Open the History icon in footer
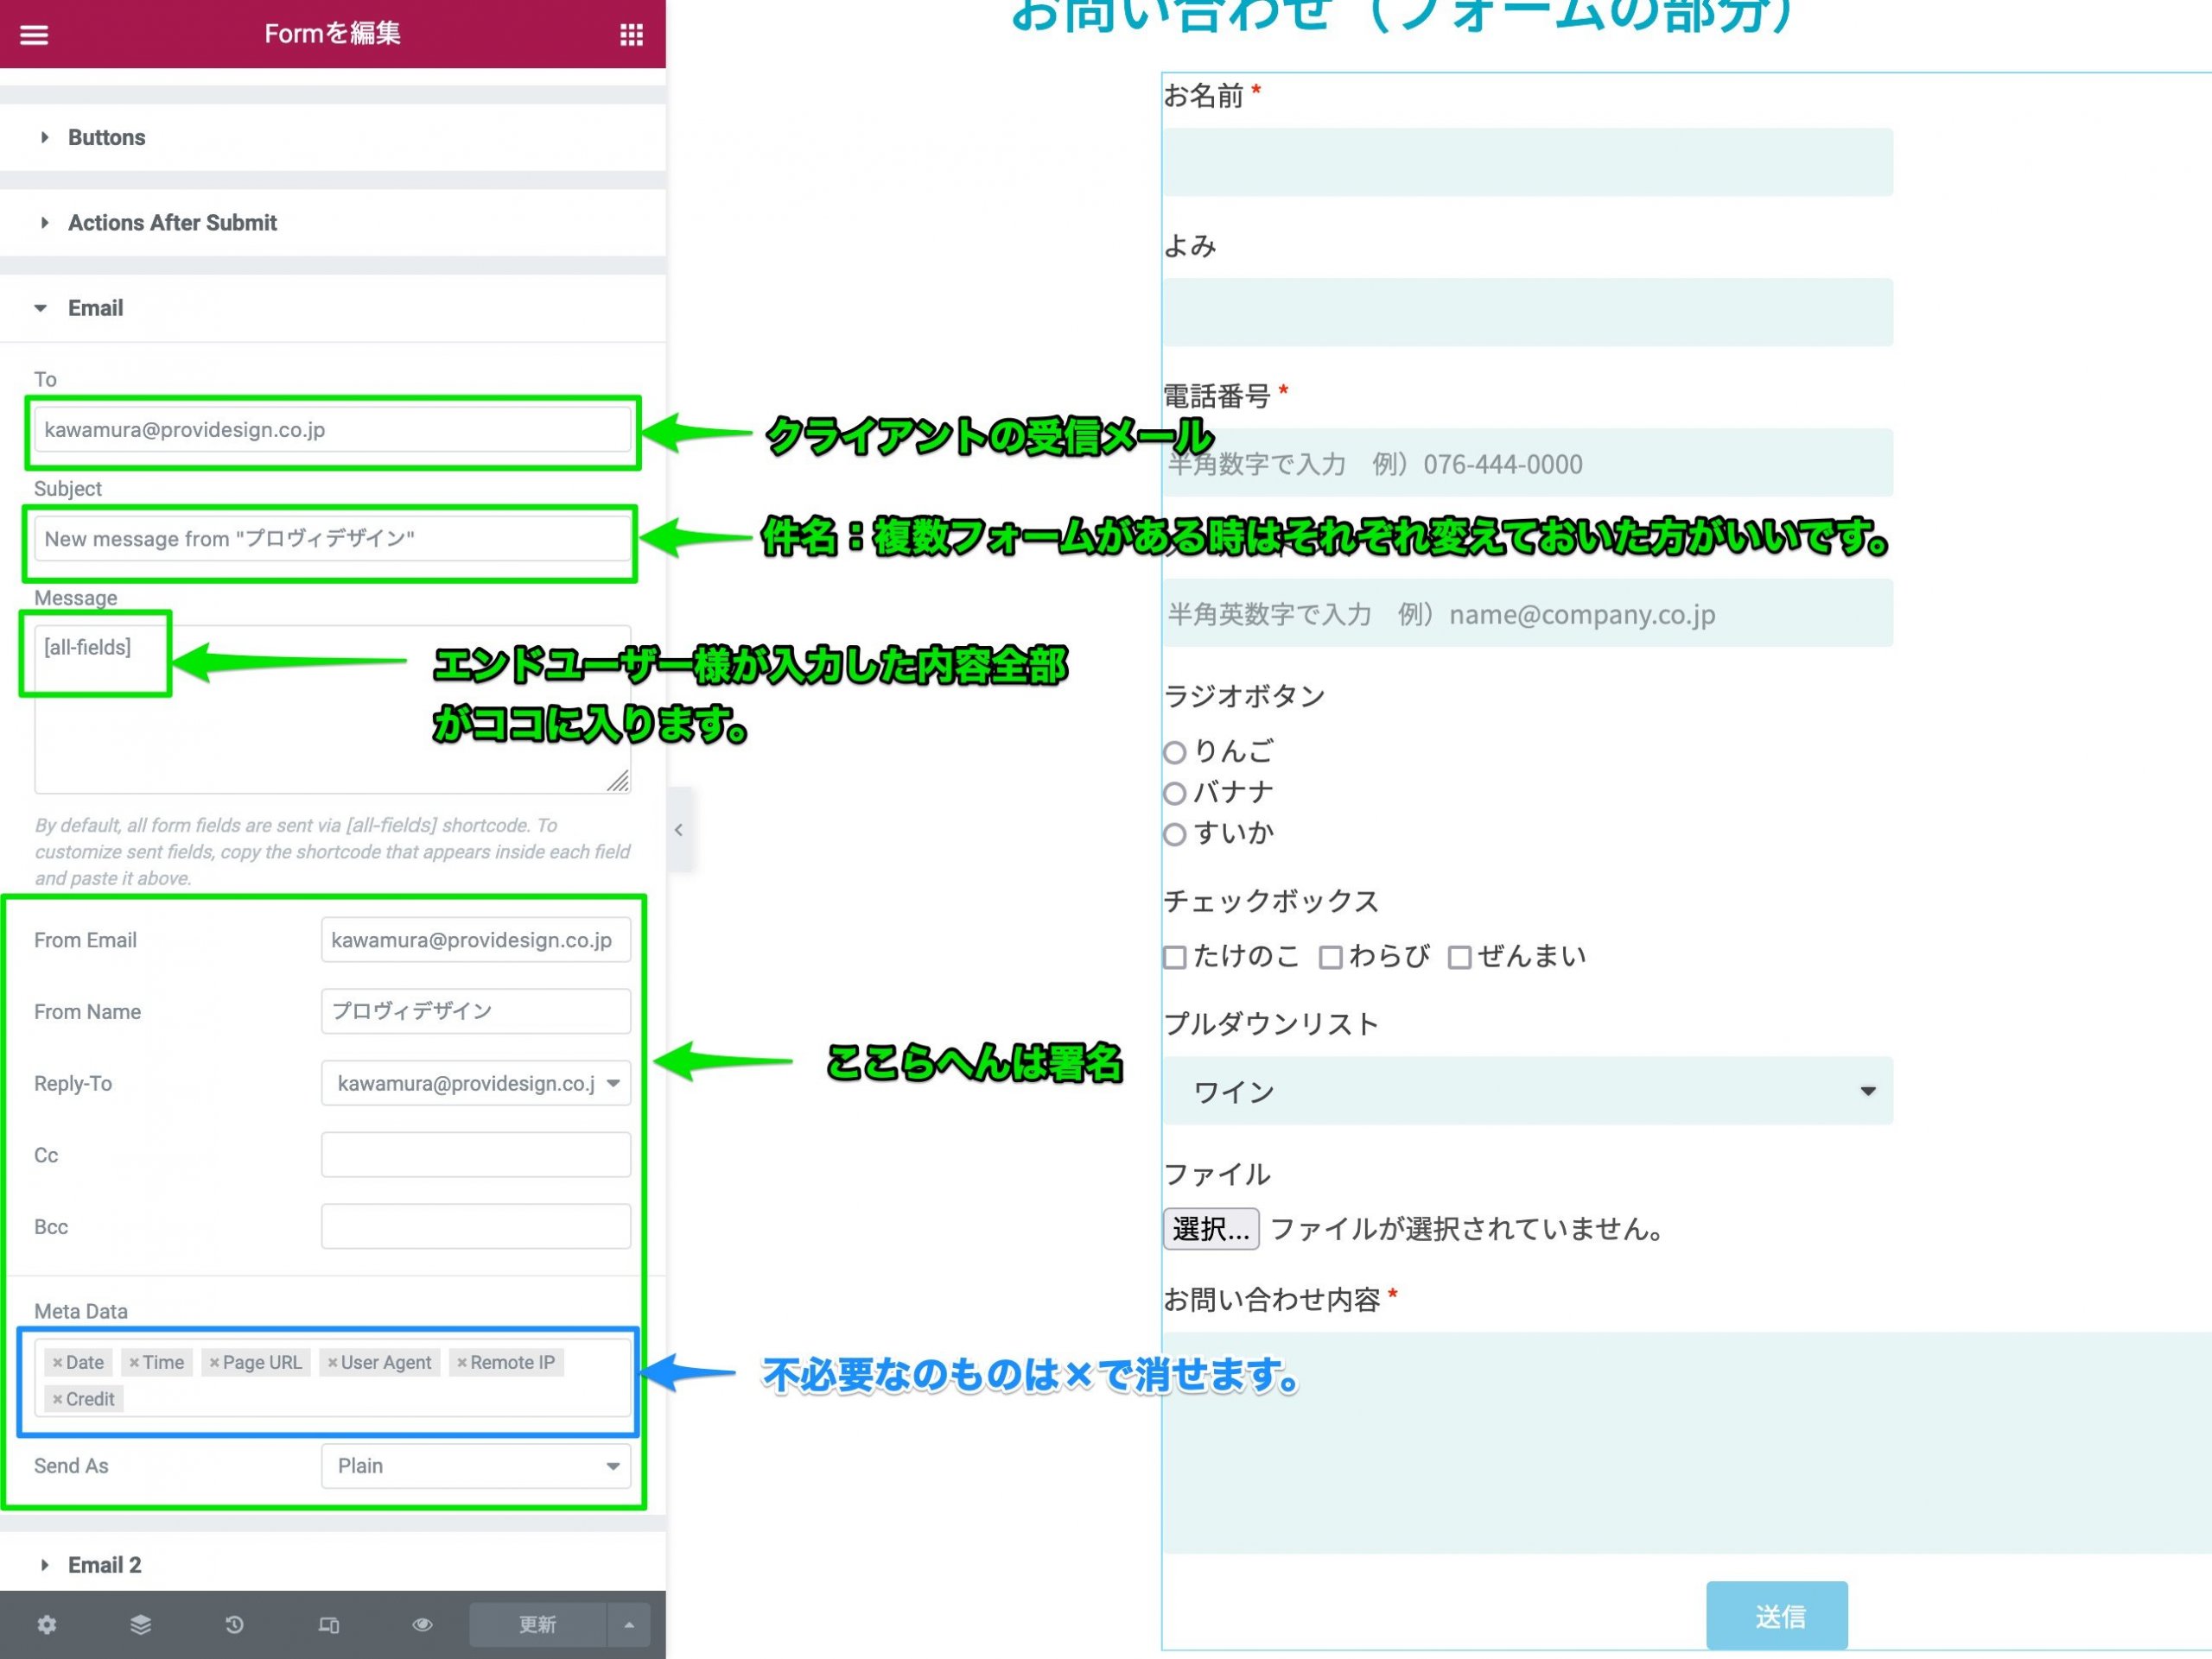This screenshot has width=2212, height=1659. (235, 1624)
